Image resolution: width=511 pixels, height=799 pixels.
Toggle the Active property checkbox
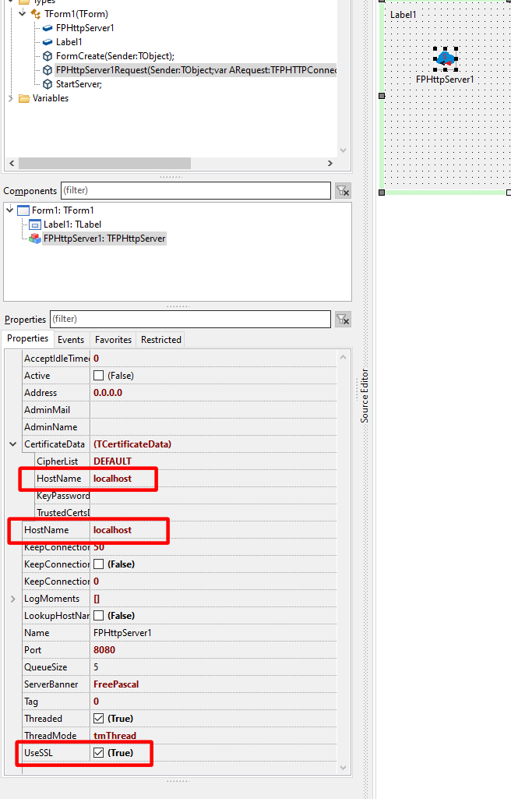click(99, 376)
